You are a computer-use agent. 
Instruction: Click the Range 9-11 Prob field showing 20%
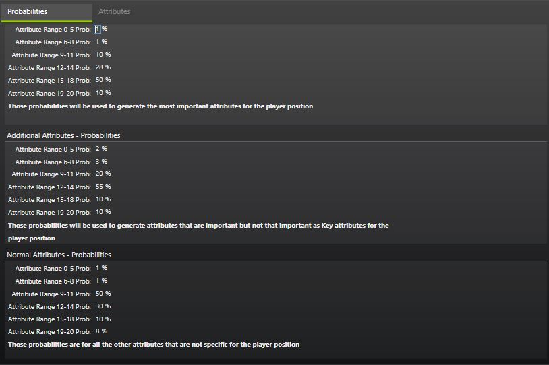pyautogui.click(x=99, y=174)
